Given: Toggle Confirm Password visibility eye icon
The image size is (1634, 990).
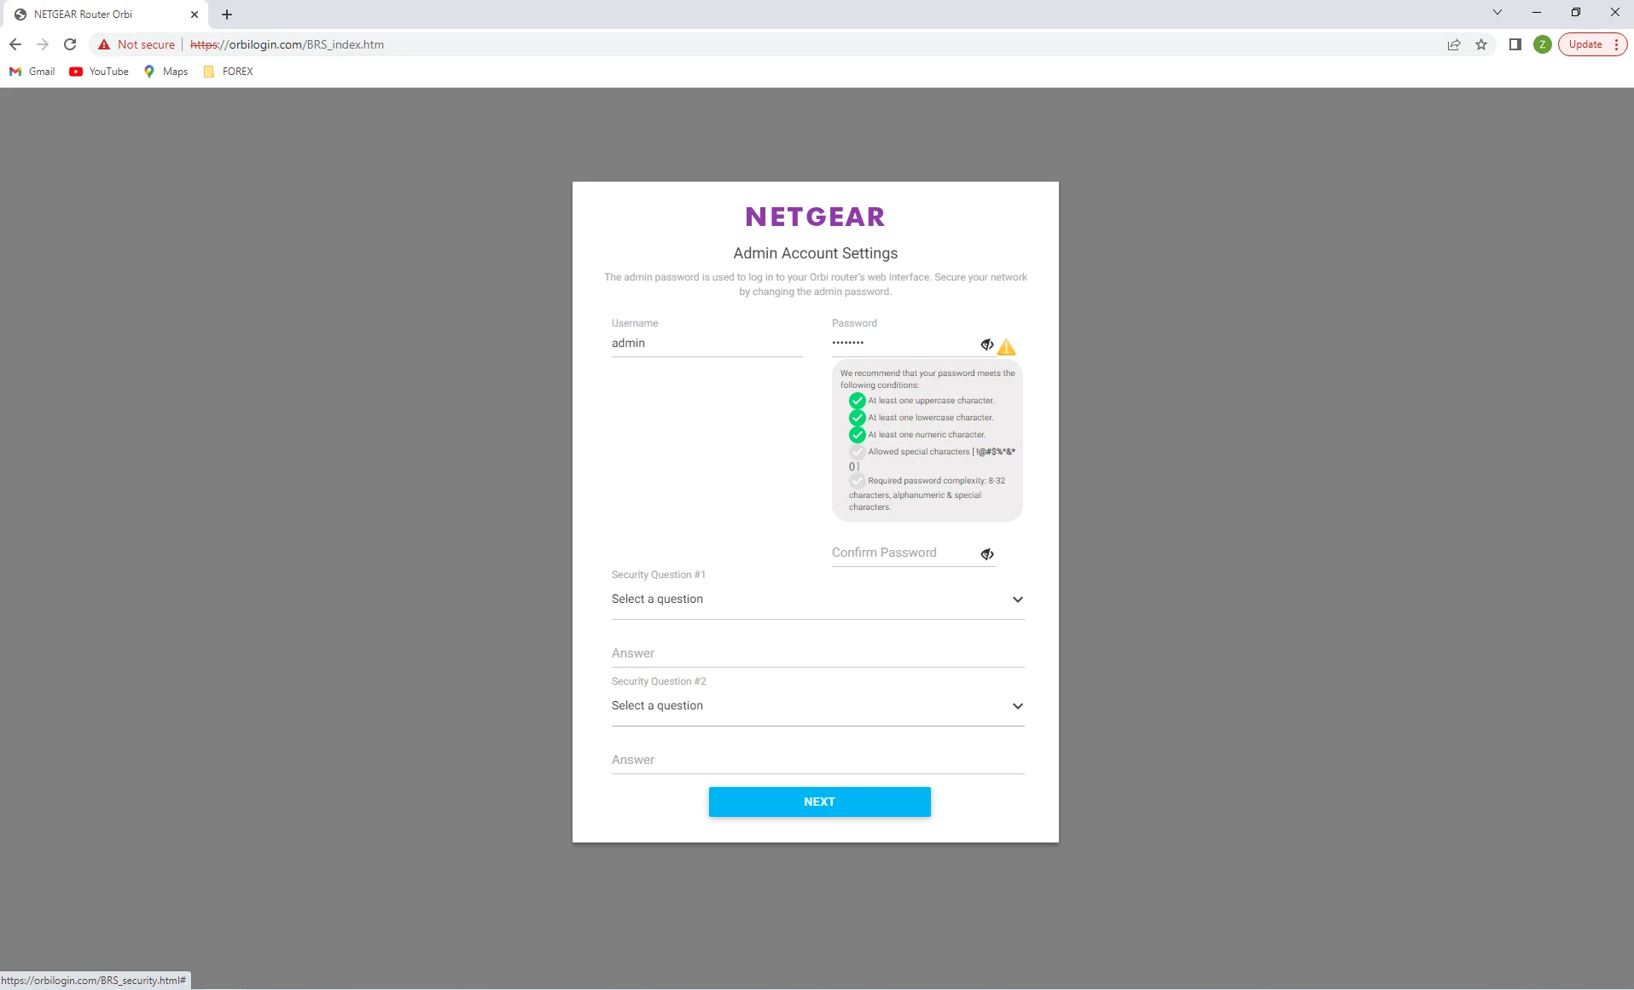Looking at the screenshot, I should tap(987, 554).
